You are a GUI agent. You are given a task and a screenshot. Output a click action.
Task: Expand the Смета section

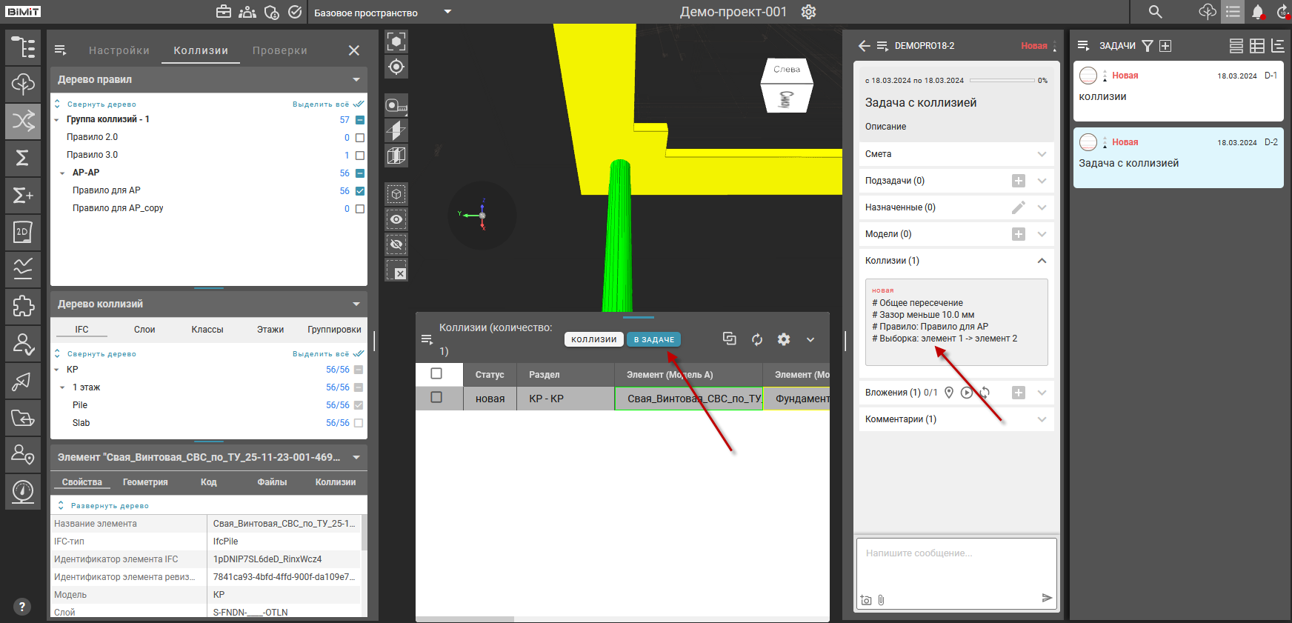(x=1042, y=154)
